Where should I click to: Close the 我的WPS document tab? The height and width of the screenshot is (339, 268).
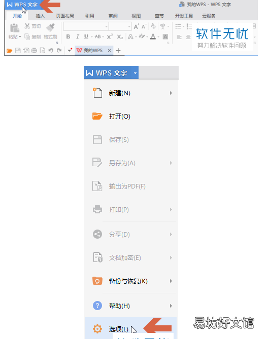(109, 50)
